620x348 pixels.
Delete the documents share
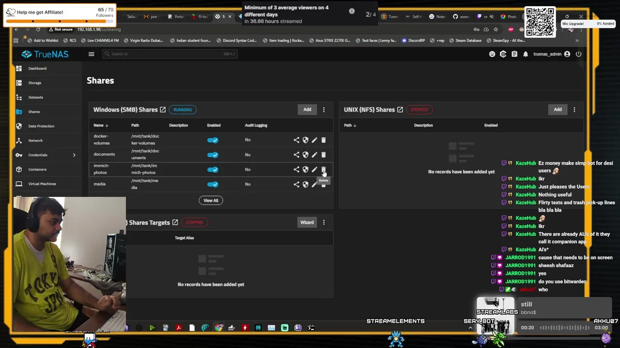(x=324, y=155)
